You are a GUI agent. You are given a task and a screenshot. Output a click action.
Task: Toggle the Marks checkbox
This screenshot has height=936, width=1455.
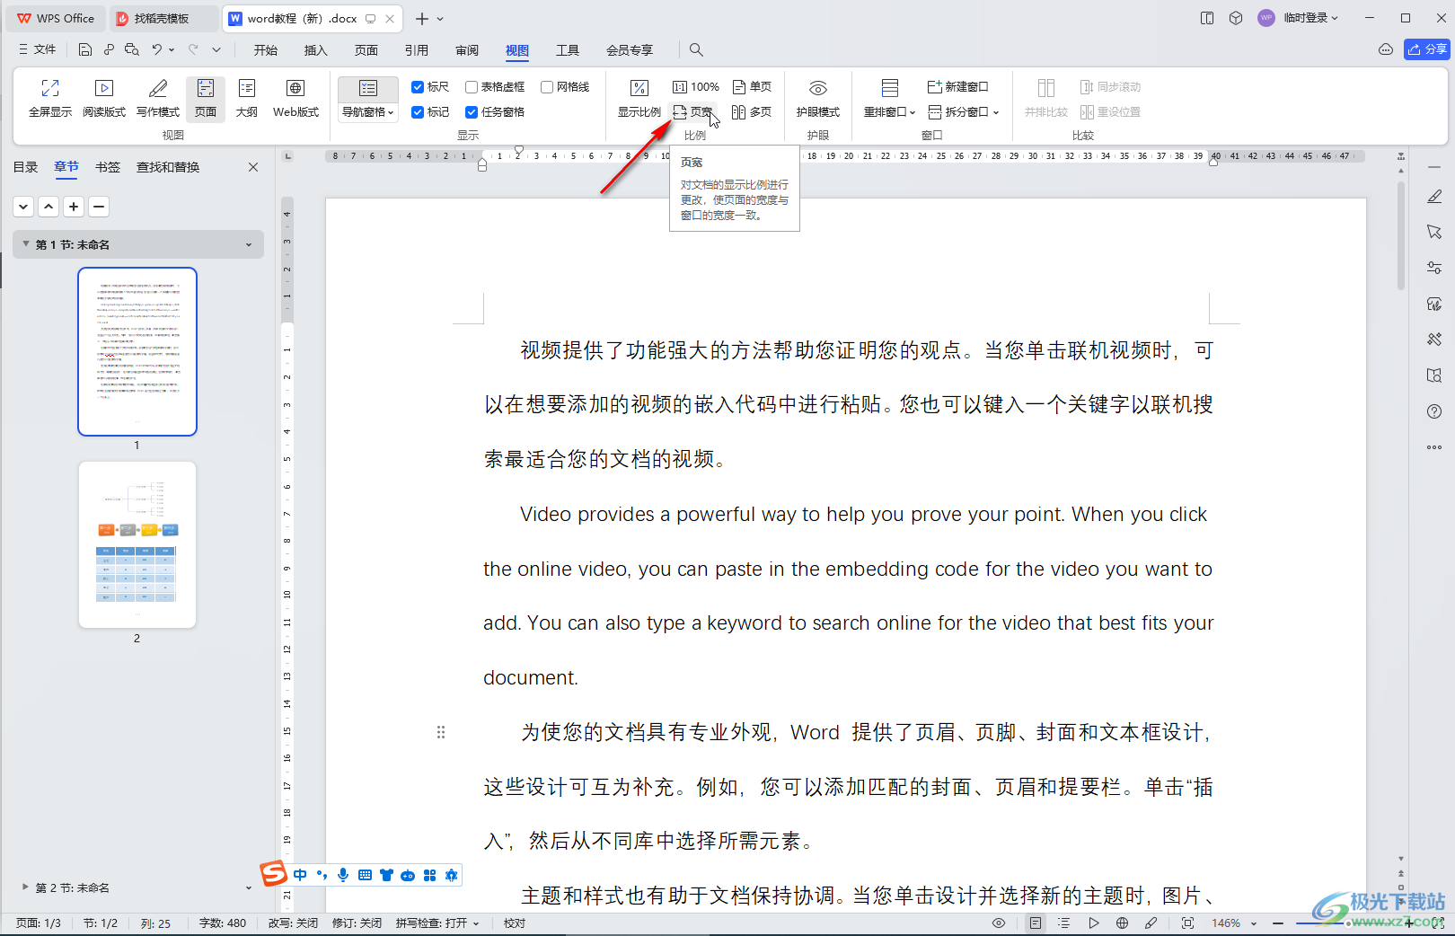point(430,112)
